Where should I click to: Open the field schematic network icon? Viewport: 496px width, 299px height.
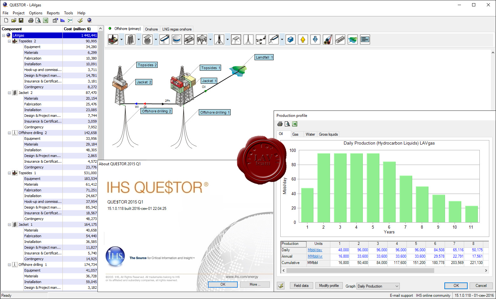click(70, 20)
